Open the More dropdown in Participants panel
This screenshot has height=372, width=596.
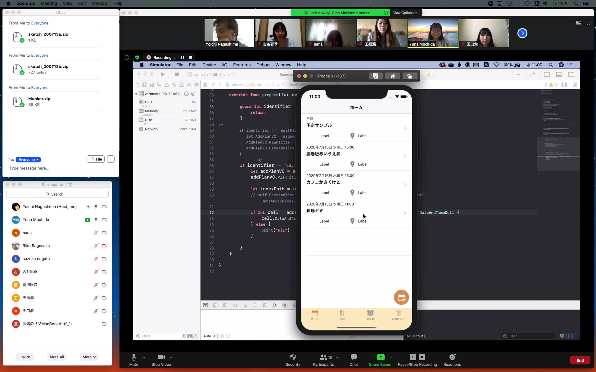pos(89,357)
